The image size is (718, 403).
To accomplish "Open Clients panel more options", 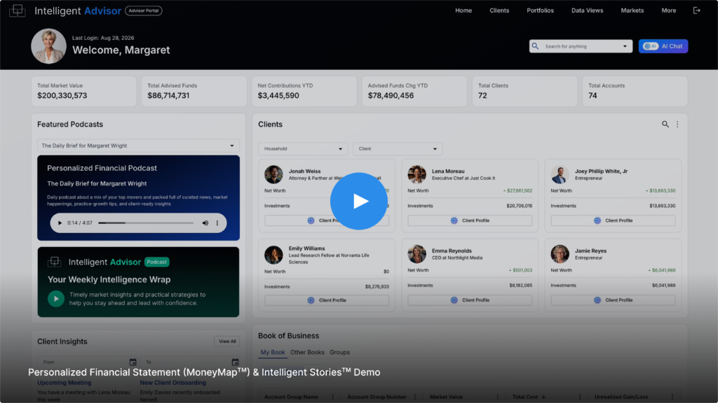I will pos(677,124).
